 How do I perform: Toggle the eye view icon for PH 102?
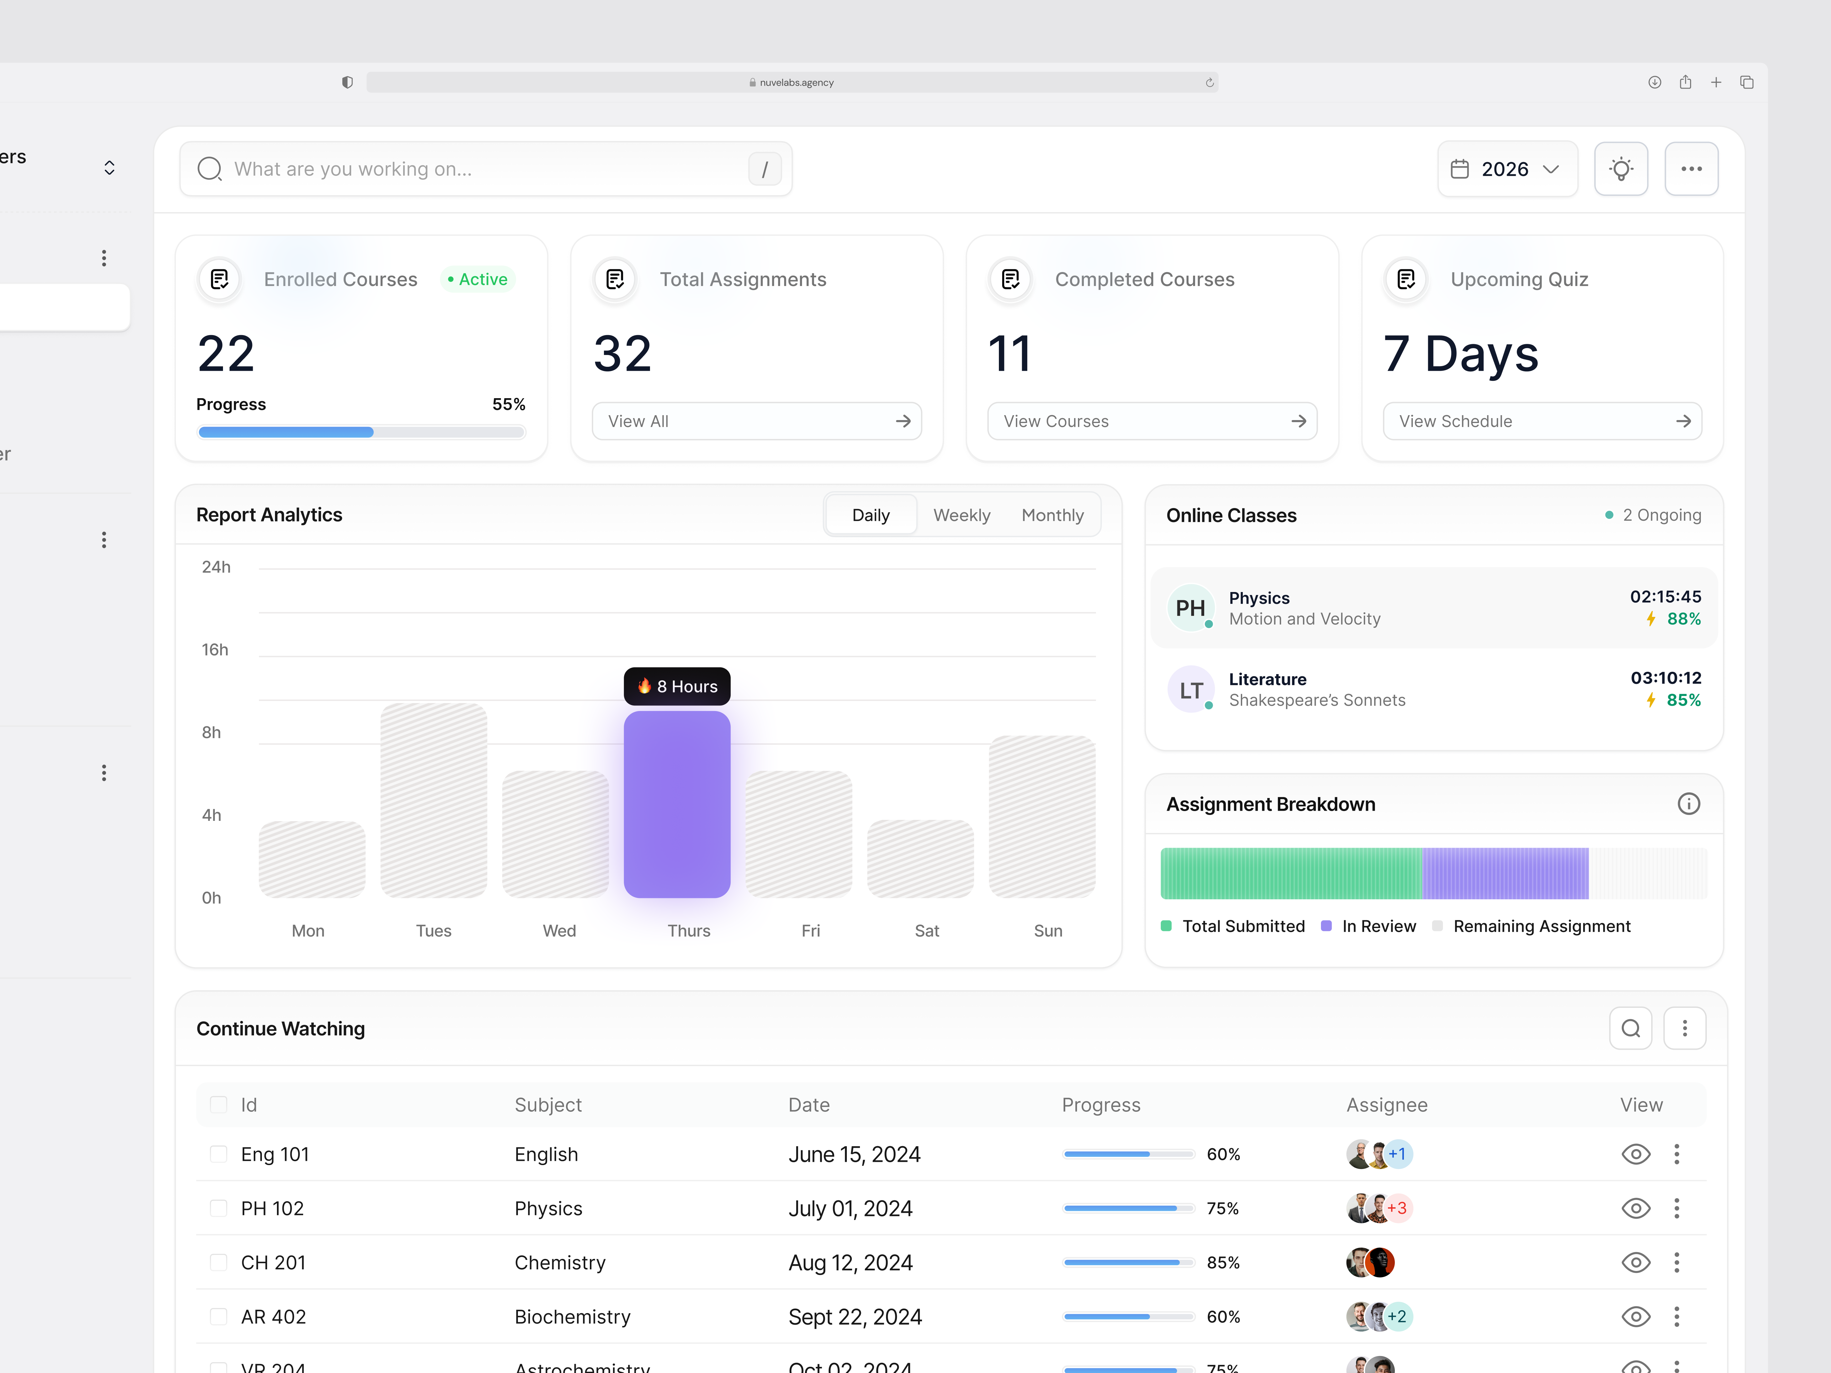pos(1636,1208)
